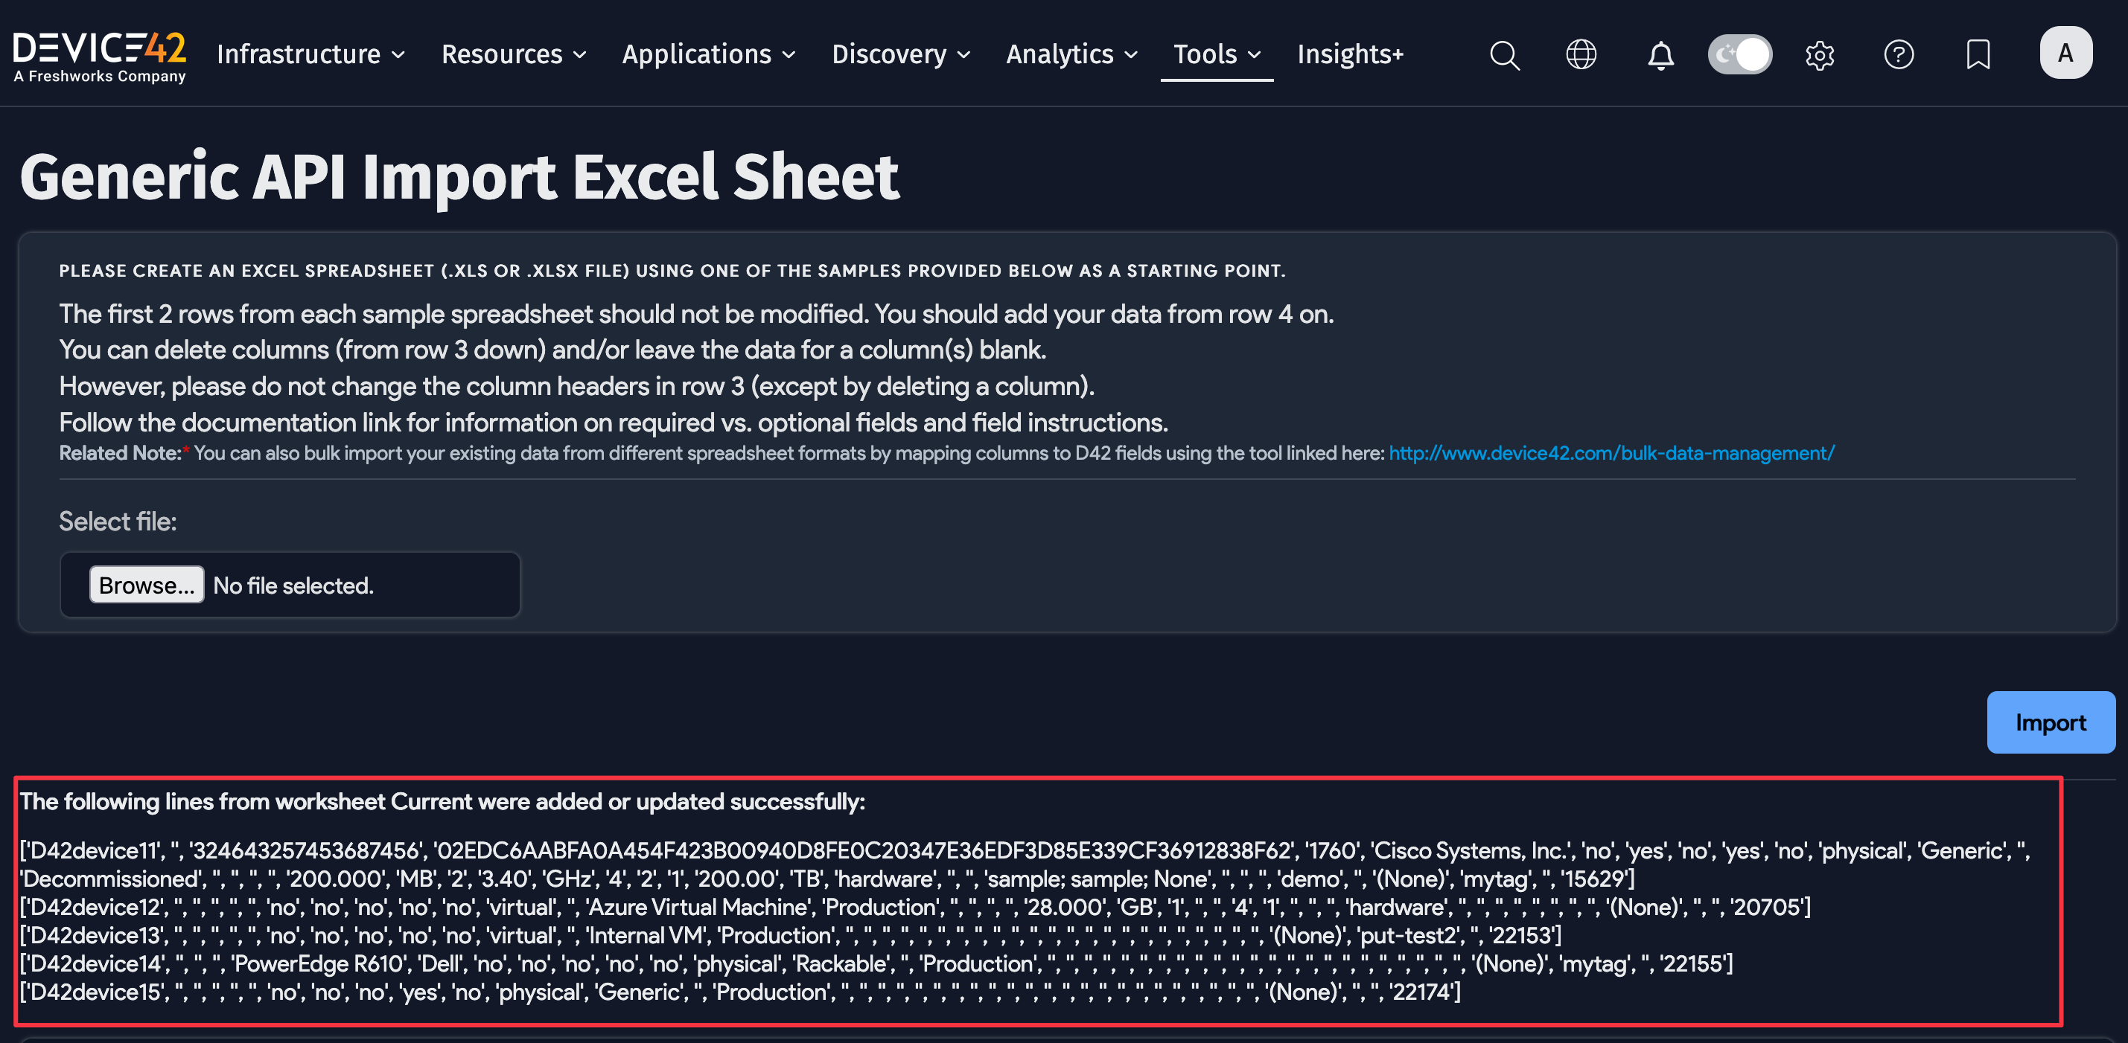Click the globe language icon

point(1581,54)
